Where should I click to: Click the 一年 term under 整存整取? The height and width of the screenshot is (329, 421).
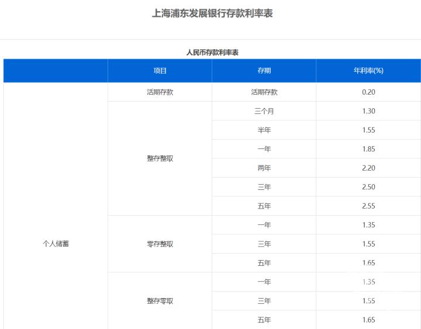point(264,149)
